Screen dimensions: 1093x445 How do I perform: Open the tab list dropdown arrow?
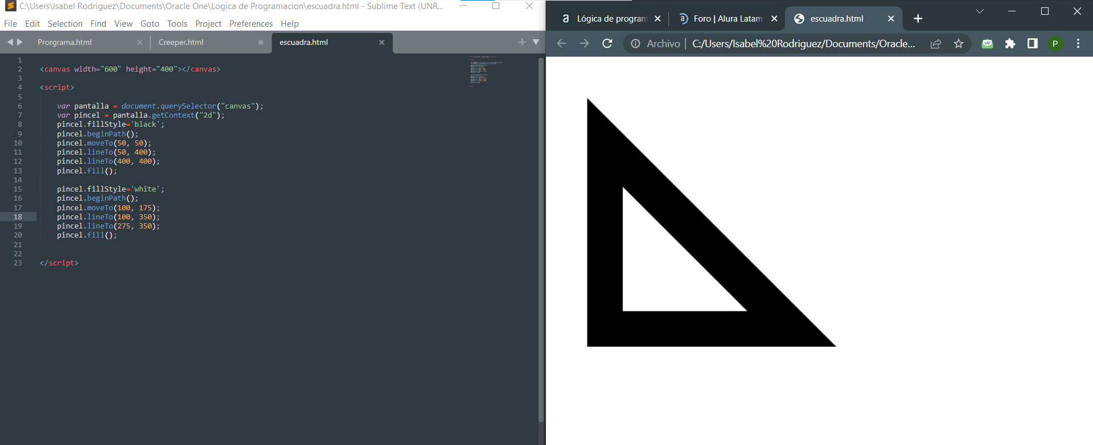536,42
